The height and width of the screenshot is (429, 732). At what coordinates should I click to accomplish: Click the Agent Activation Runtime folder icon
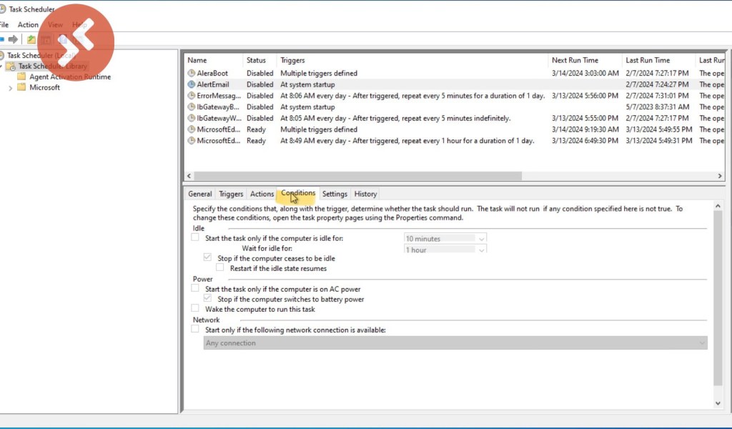click(x=21, y=77)
